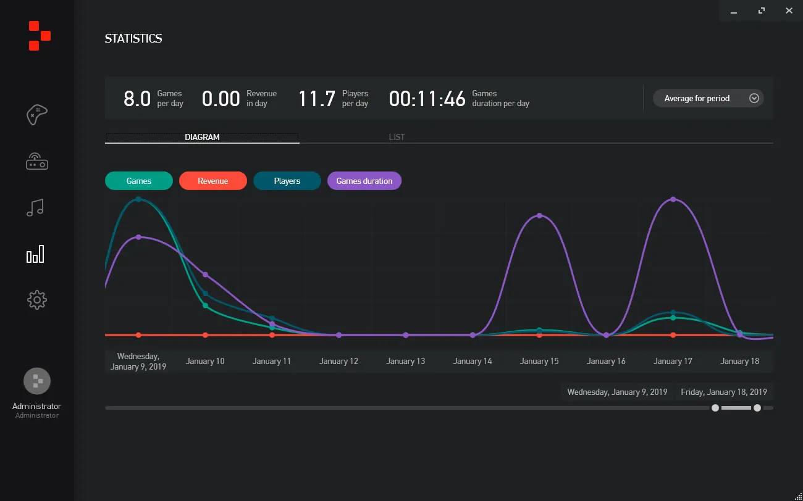The image size is (803, 501).
Task: Click the 00:11:46 games duration value
Action: point(427,99)
